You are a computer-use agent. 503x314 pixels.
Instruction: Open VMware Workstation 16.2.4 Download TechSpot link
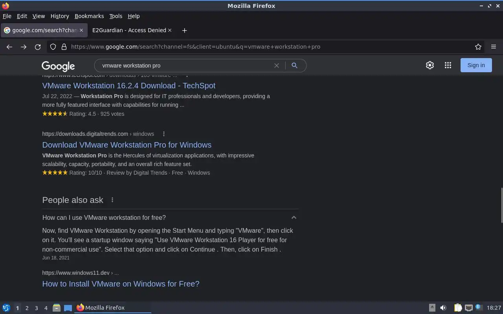(x=129, y=86)
